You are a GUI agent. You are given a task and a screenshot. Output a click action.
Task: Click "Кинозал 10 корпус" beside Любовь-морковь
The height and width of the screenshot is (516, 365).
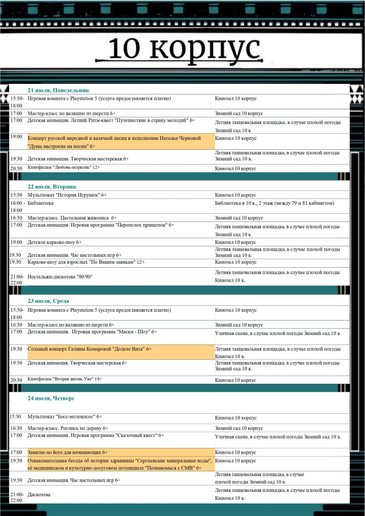(236, 169)
